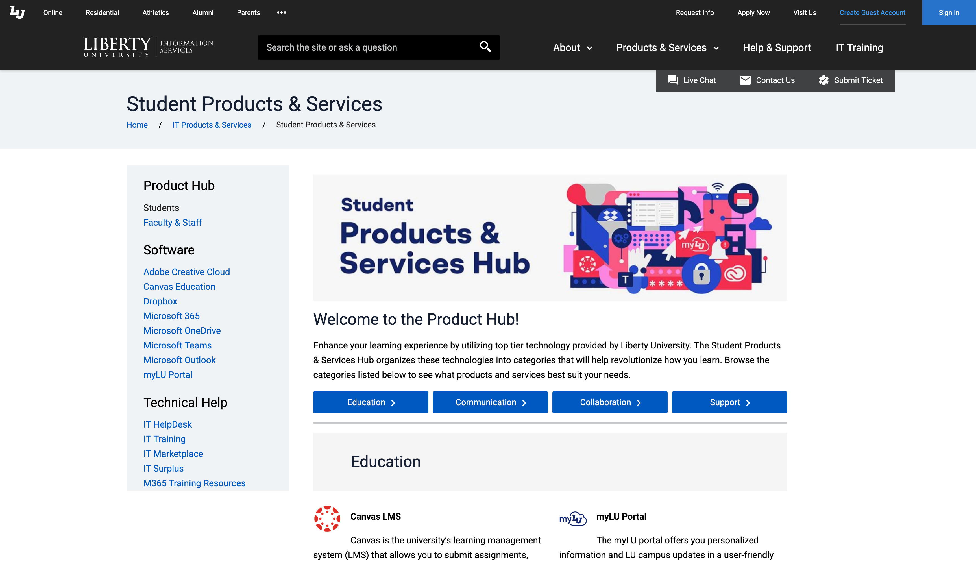The width and height of the screenshot is (976, 562).
Task: Click the Contact Us envelope icon
Action: (745, 80)
